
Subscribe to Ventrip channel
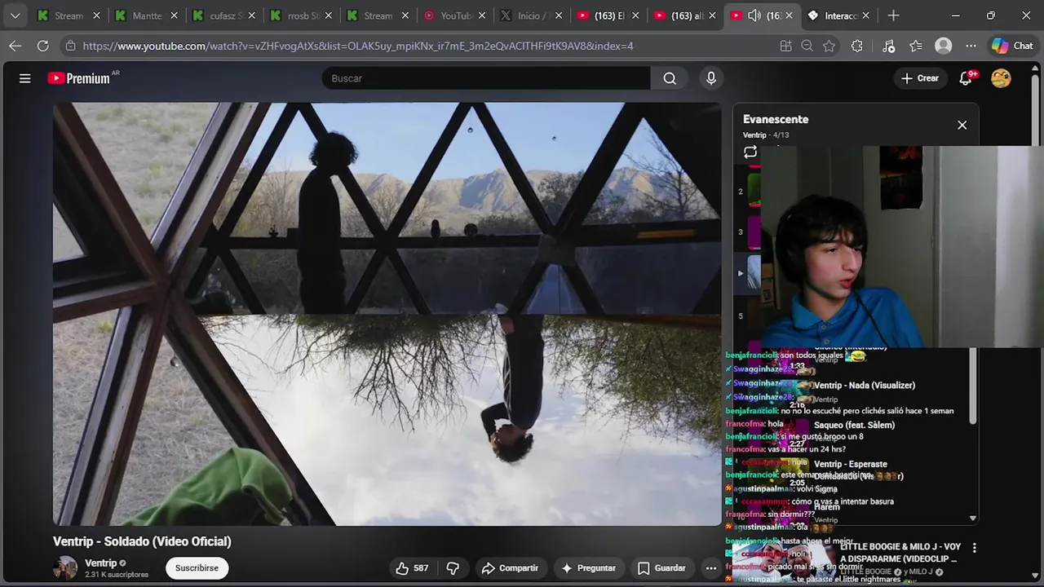point(197,568)
